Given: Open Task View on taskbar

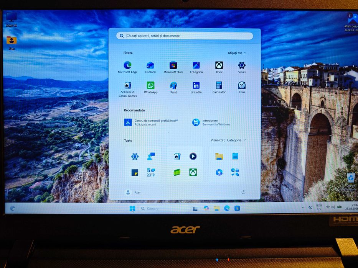Looking at the screenshot, I should [195, 209].
